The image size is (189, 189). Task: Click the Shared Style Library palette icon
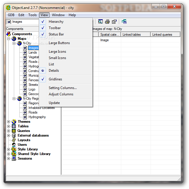point(14,154)
